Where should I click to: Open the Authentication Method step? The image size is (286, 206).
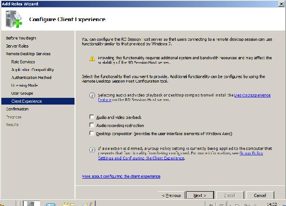(x=31, y=78)
